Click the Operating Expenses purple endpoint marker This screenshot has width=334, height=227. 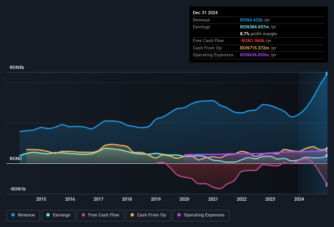point(327,151)
